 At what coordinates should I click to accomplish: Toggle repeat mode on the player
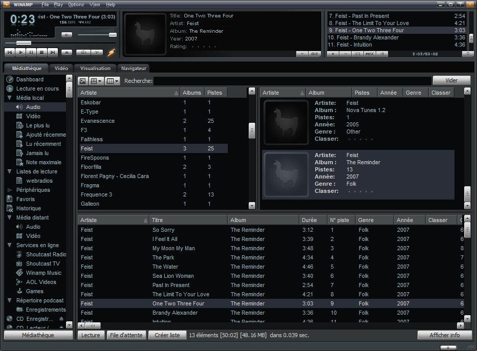click(x=97, y=52)
